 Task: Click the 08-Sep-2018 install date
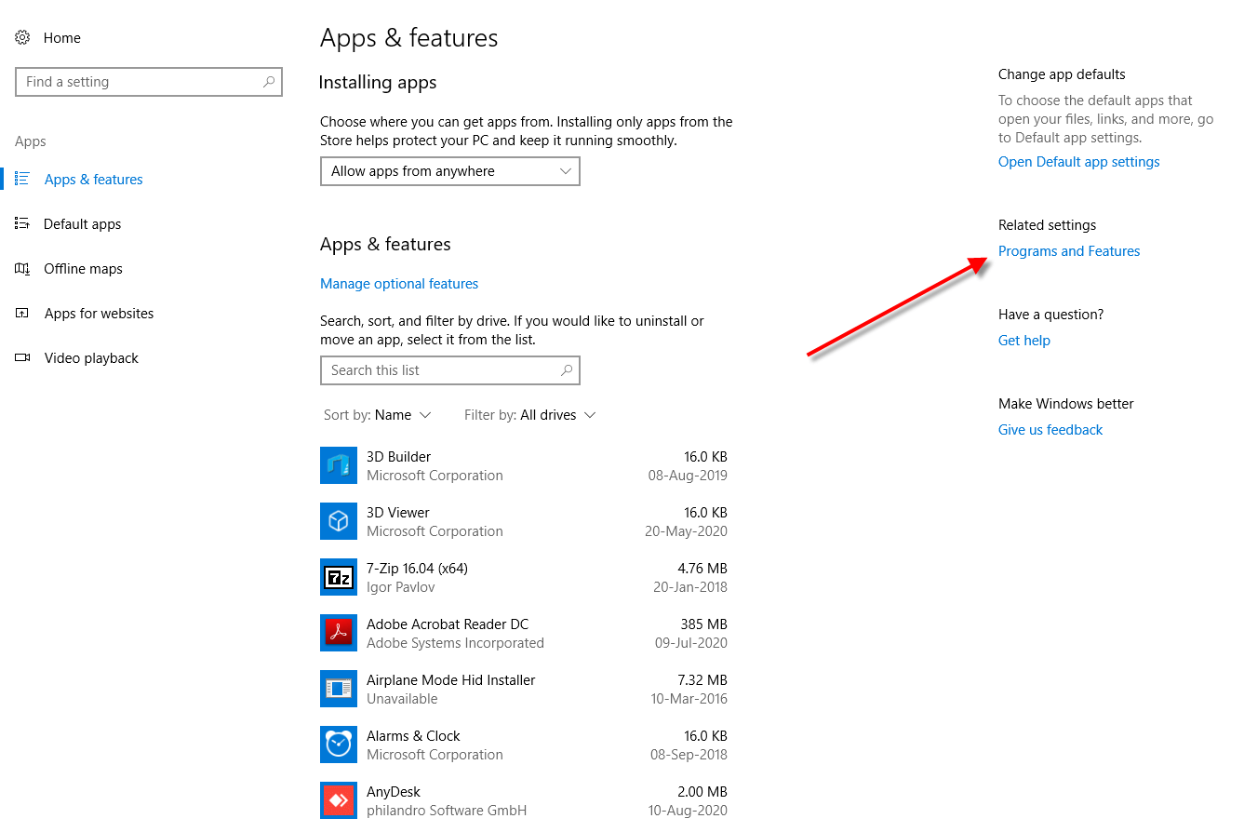pos(689,755)
